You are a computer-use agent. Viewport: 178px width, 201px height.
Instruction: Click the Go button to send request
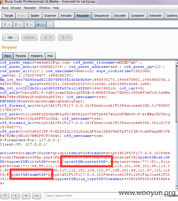click(x=10, y=37)
